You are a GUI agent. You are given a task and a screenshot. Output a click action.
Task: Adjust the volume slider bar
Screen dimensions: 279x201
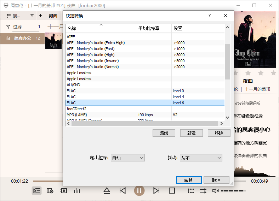[x=233, y=191]
